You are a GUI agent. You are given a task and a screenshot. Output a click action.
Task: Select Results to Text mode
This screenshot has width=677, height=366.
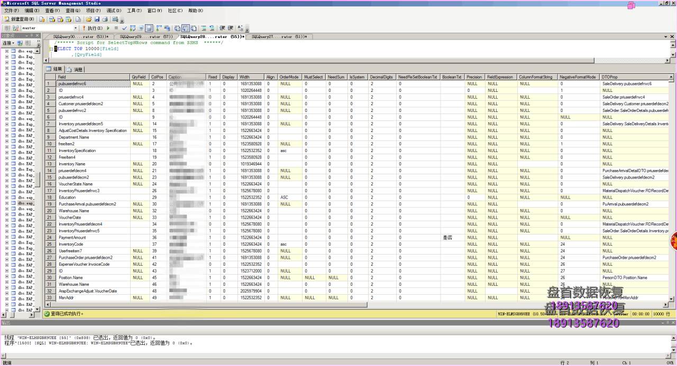(177, 28)
